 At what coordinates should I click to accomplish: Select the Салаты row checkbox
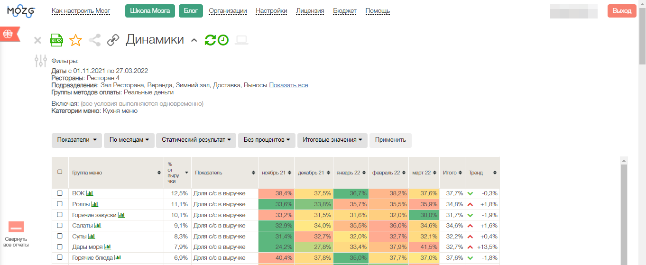pyautogui.click(x=60, y=226)
